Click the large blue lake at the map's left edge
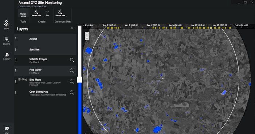The image size is (255, 134). point(89,50)
